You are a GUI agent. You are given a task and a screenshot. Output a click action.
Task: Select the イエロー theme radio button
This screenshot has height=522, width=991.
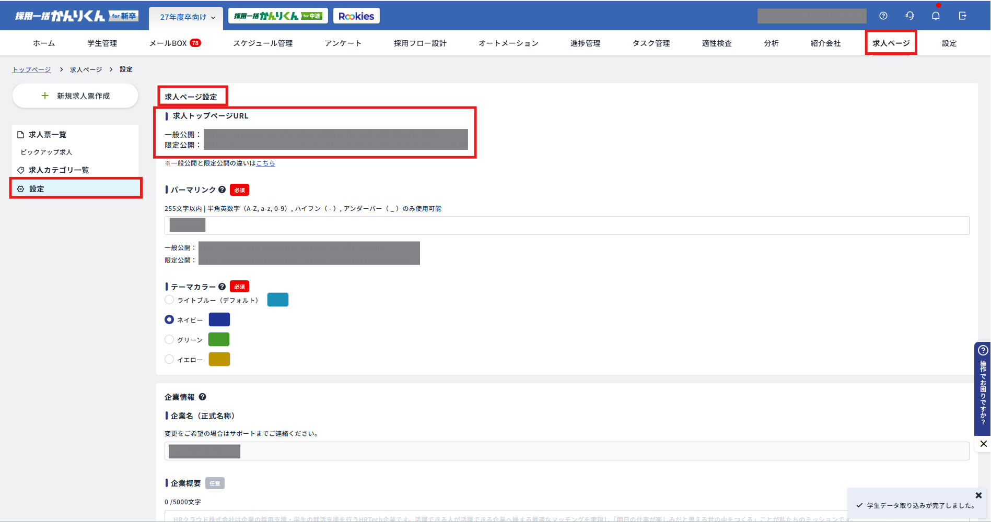[x=169, y=359]
